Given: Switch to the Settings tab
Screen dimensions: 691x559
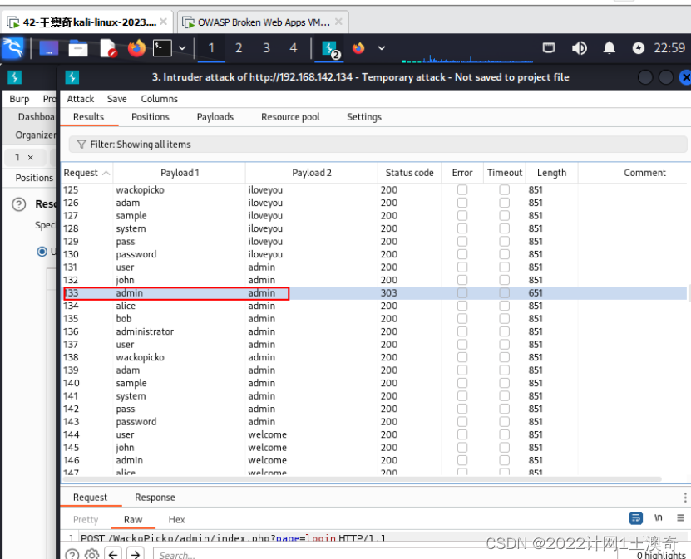Looking at the screenshot, I should 364,117.
